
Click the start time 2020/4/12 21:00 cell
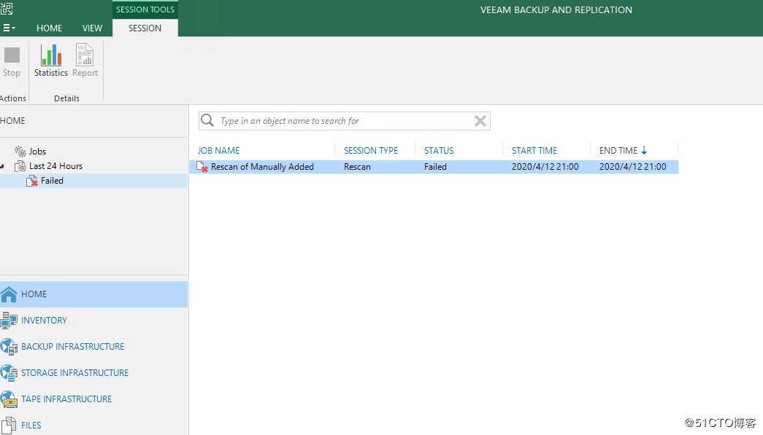click(545, 167)
